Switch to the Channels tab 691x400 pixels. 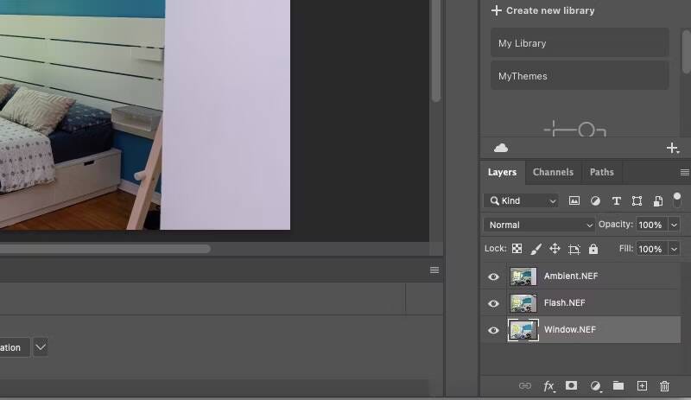tap(553, 172)
